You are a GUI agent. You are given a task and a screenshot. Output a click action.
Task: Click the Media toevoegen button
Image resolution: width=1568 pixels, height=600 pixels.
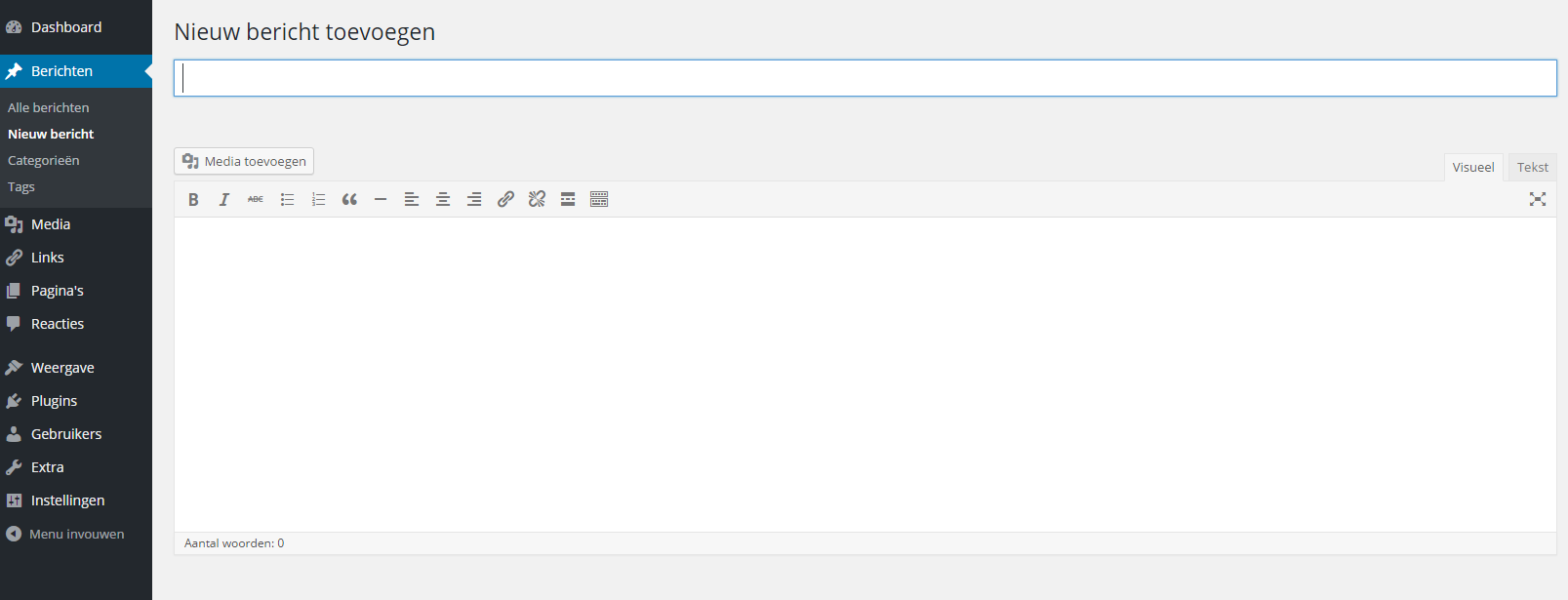click(244, 161)
